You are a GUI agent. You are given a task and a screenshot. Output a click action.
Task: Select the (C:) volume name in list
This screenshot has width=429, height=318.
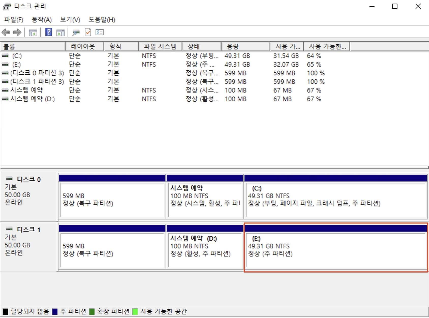coord(17,56)
